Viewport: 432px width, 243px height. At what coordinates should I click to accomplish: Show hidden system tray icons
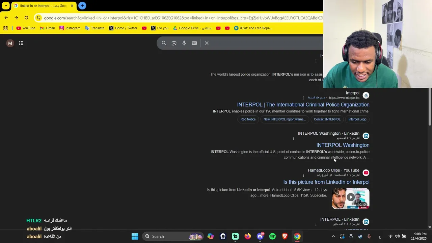[333, 237]
